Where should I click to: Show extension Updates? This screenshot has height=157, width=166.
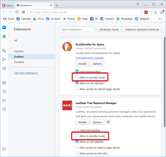[x=19, y=51]
